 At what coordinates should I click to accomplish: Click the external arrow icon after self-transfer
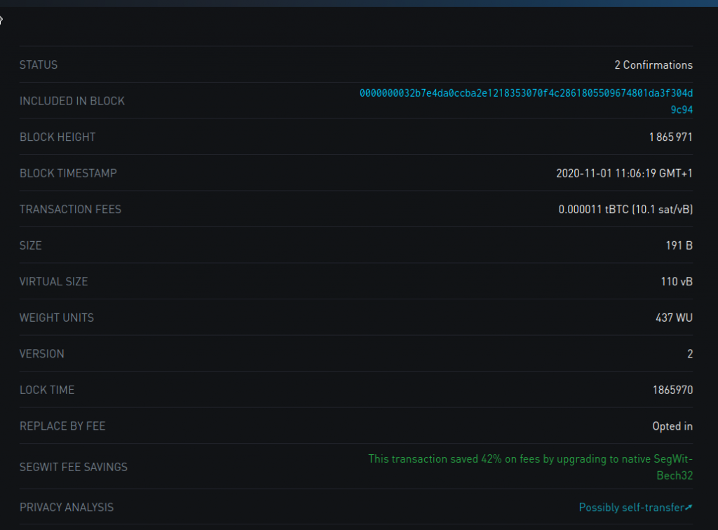click(689, 507)
